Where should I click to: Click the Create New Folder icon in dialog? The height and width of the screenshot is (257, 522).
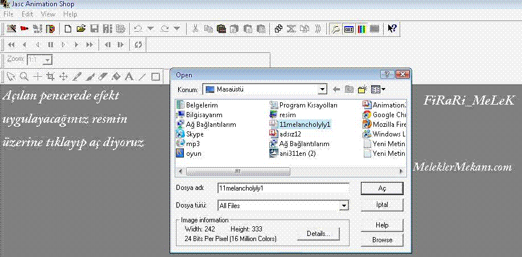(361, 89)
